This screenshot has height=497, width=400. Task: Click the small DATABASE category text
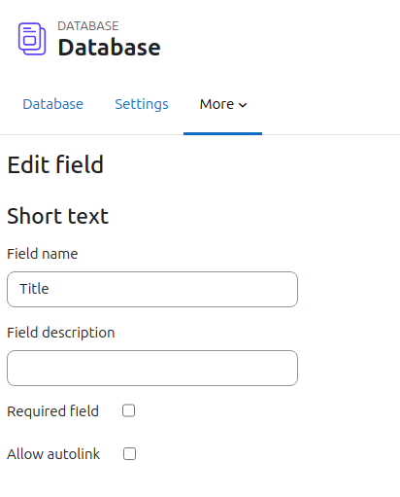(88, 26)
